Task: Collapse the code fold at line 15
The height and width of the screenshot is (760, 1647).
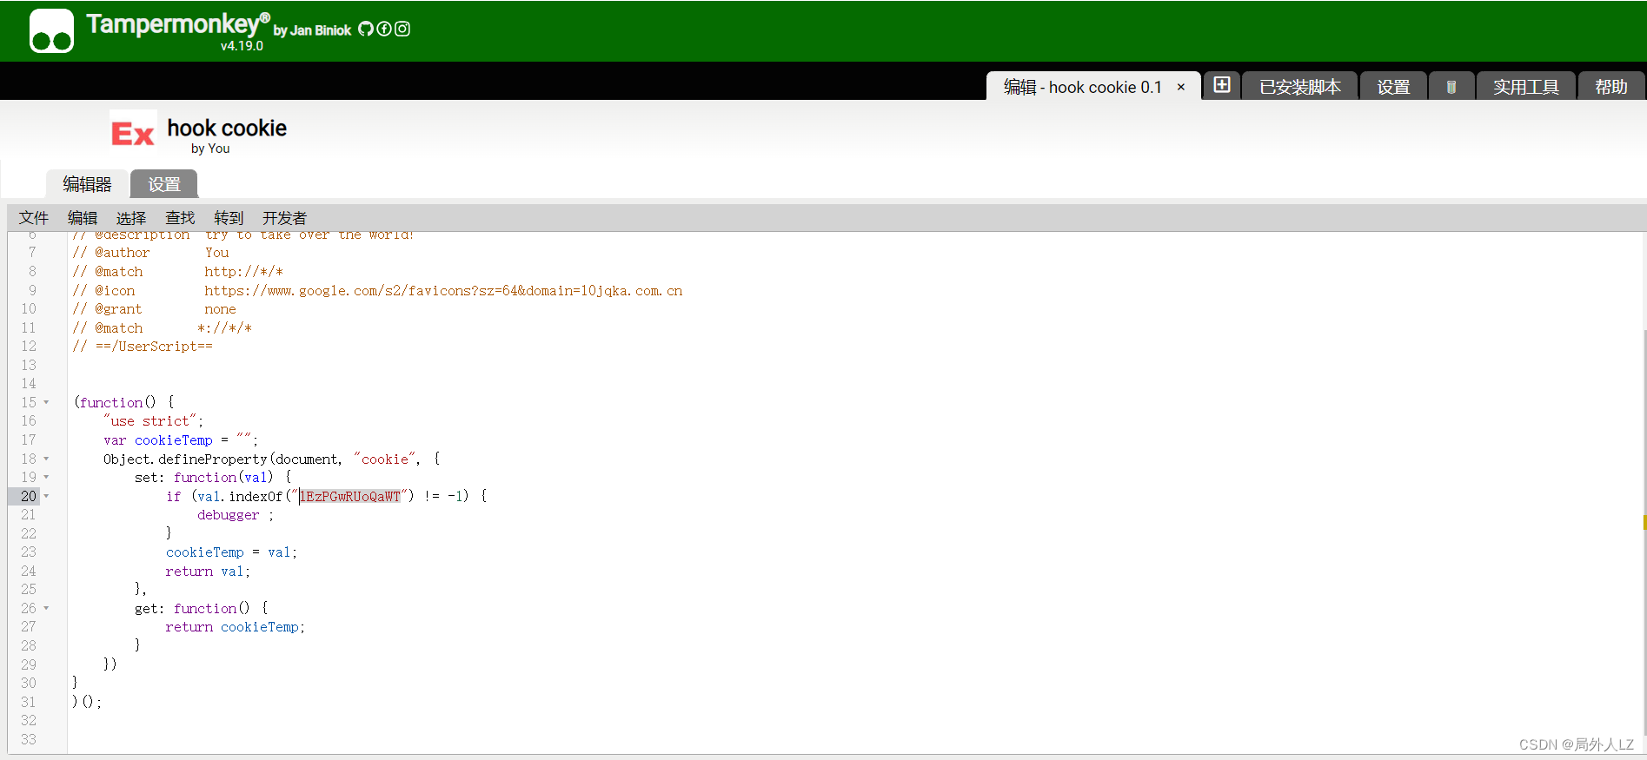Action: coord(46,402)
